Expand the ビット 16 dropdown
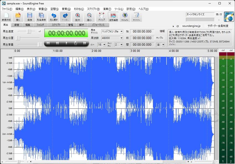The image size is (235, 164). [x=105, y=45]
